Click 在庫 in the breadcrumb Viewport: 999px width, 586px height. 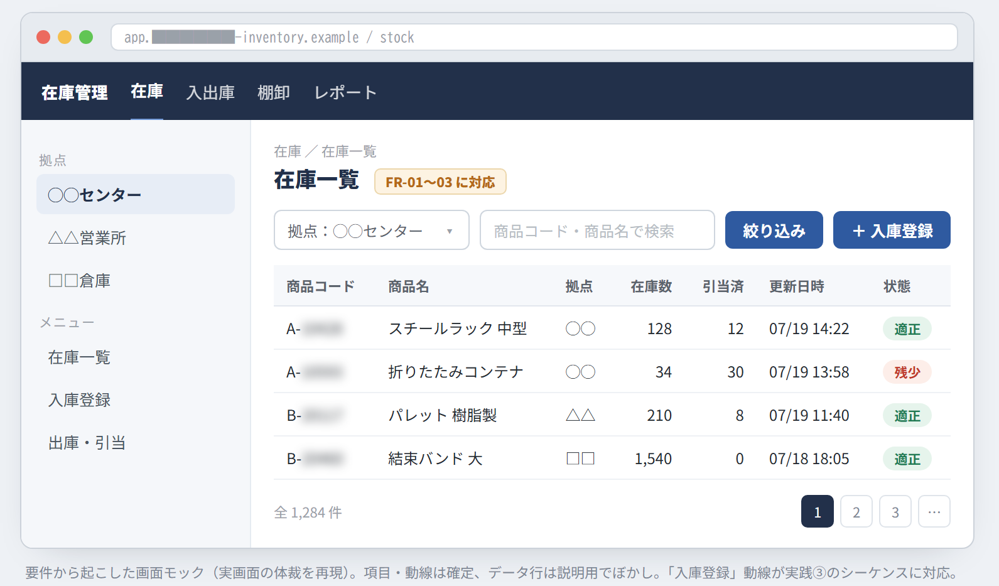288,151
